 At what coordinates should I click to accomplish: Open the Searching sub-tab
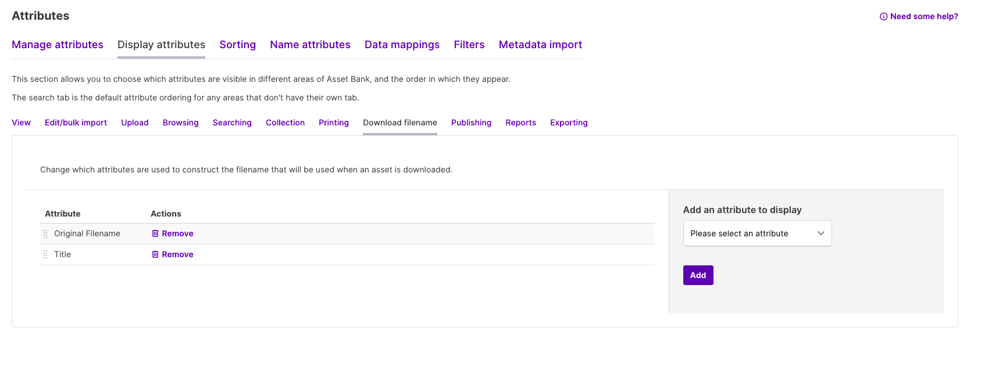click(x=232, y=123)
